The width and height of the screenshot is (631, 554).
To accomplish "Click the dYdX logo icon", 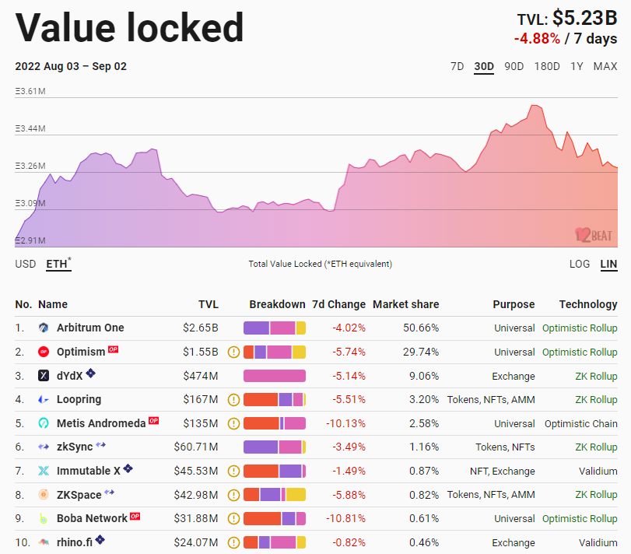I will pyautogui.click(x=44, y=376).
